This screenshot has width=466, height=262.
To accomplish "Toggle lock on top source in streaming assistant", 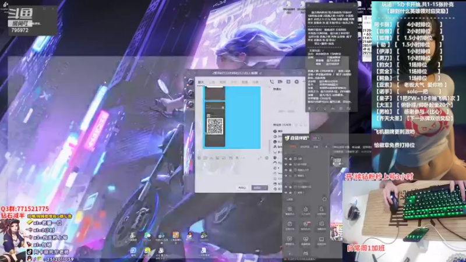I will click(291, 158).
